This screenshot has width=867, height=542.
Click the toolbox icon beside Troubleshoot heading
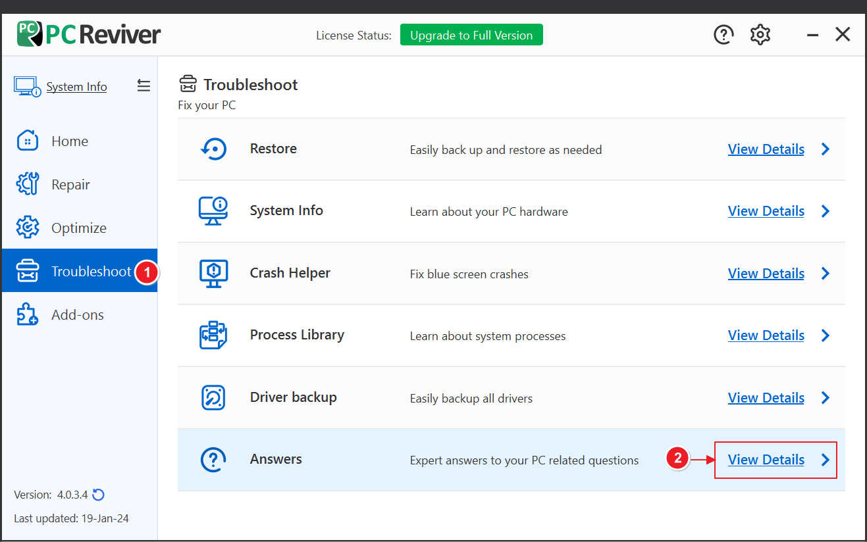pos(188,84)
